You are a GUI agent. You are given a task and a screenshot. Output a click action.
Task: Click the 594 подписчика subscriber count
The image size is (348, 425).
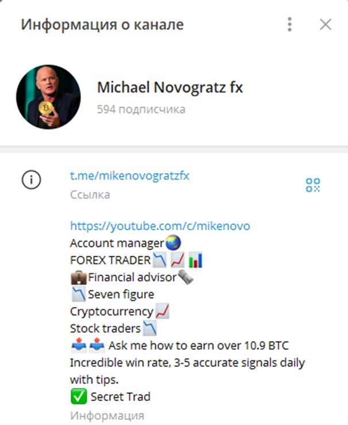coord(141,109)
